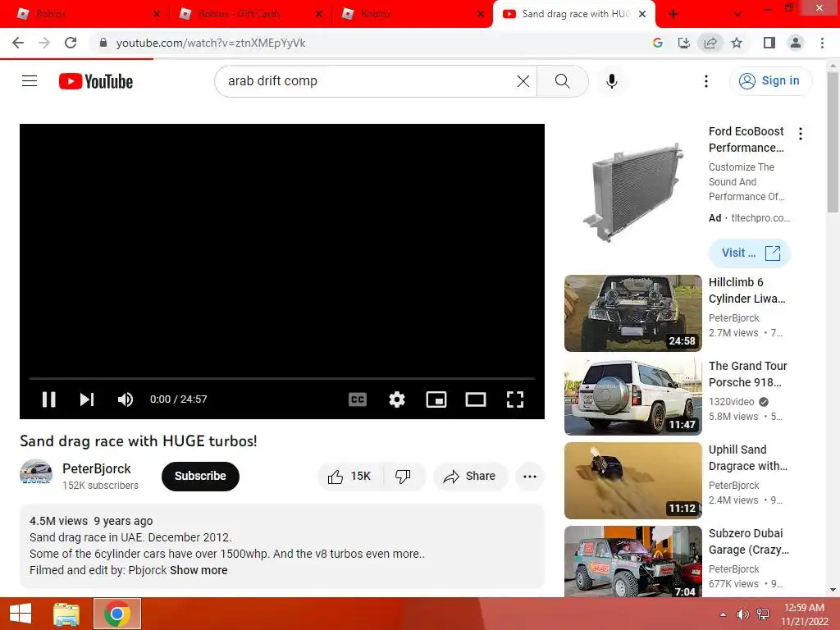Like the video with thumbs up
Viewport: 840px width, 630px height.
tap(350, 477)
